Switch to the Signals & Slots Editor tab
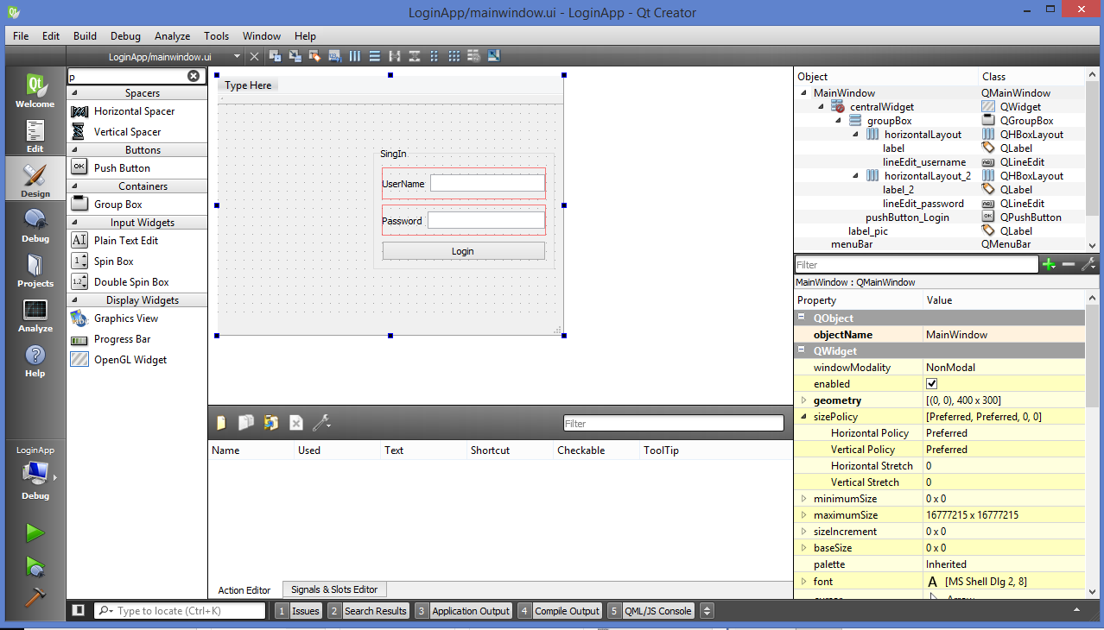The width and height of the screenshot is (1104, 630). click(x=333, y=589)
